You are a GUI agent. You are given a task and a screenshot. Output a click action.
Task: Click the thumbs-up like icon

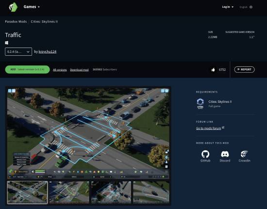pos(213,69)
